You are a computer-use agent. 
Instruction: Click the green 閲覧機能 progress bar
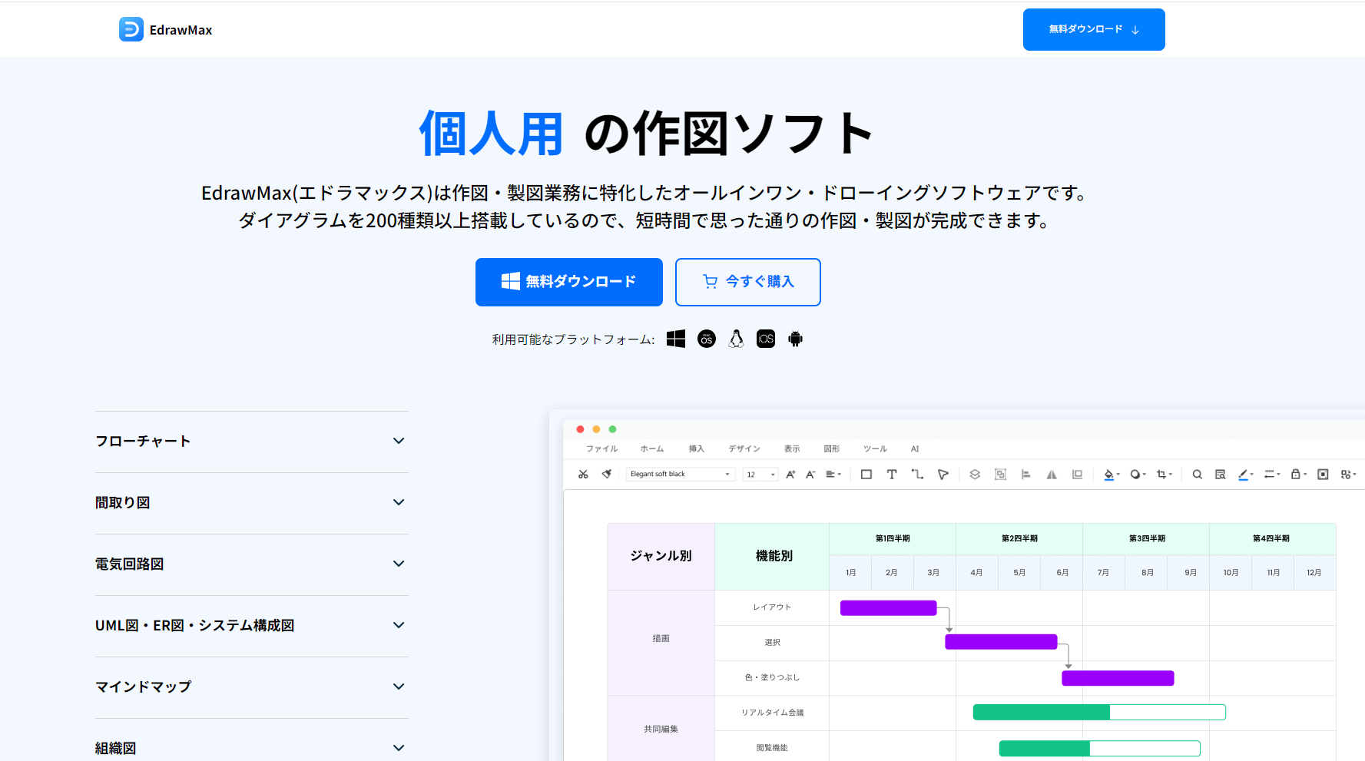click(x=1100, y=748)
